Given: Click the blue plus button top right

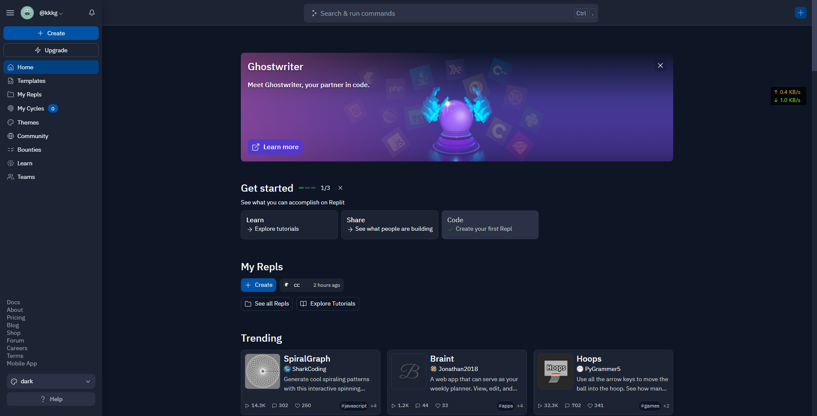Looking at the screenshot, I should [x=800, y=13].
